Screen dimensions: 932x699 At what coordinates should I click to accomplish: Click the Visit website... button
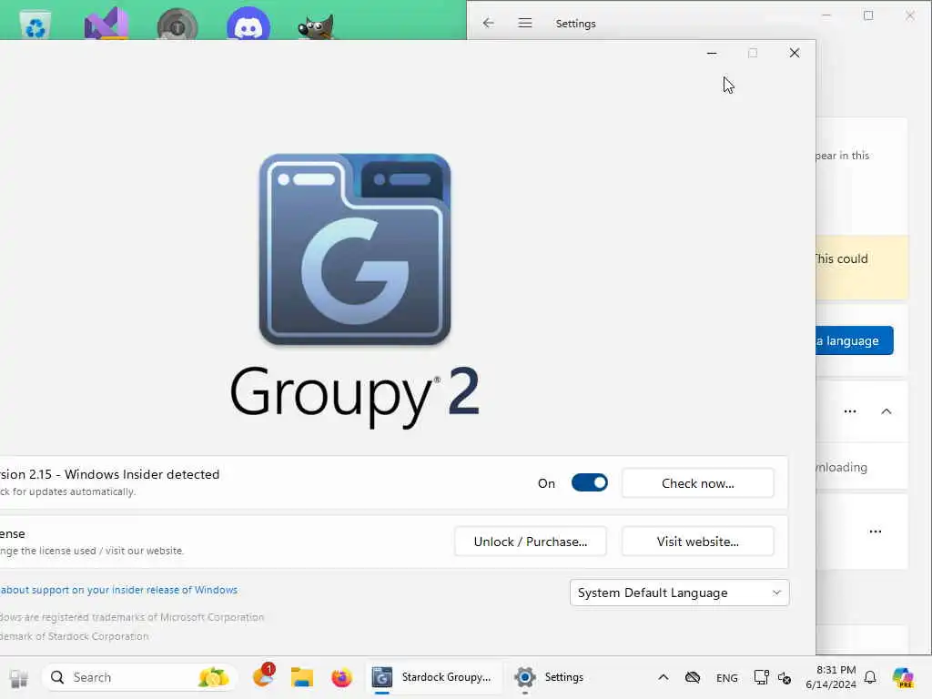(x=698, y=542)
